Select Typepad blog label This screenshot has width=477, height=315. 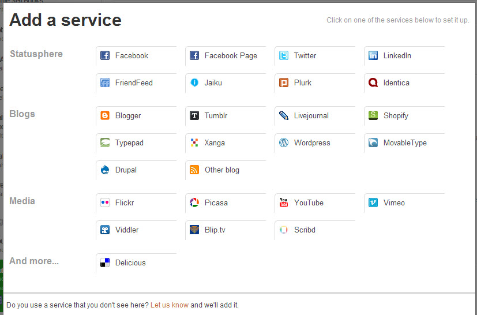point(129,143)
